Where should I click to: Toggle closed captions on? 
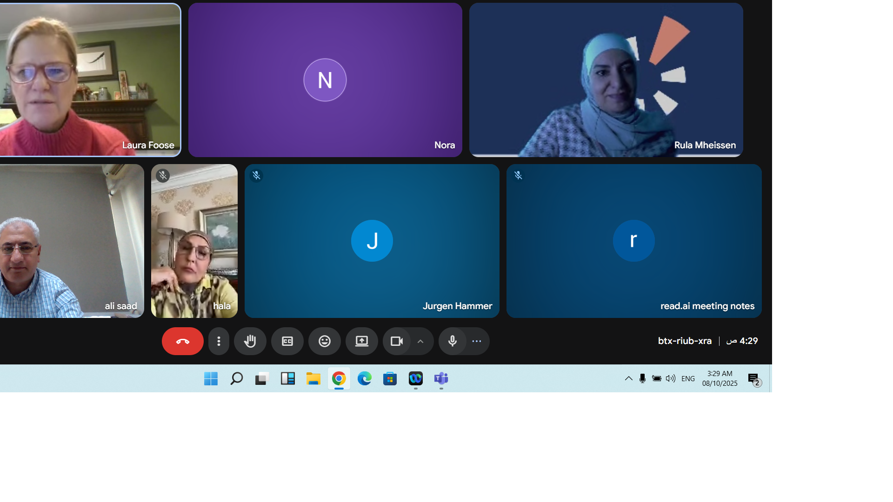click(287, 341)
